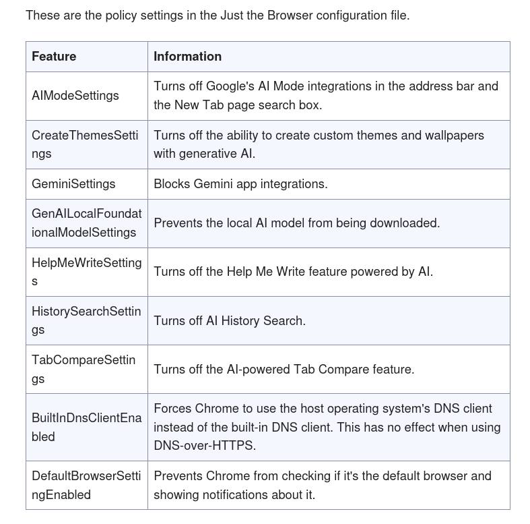Select the AIModeSettings feature cell
The height and width of the screenshot is (524, 530).
pyautogui.click(x=75, y=96)
